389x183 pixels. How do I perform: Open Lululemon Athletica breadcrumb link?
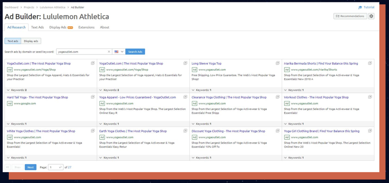point(53,8)
